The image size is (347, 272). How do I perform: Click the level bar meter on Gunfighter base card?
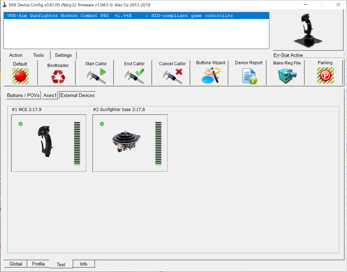coord(159,143)
